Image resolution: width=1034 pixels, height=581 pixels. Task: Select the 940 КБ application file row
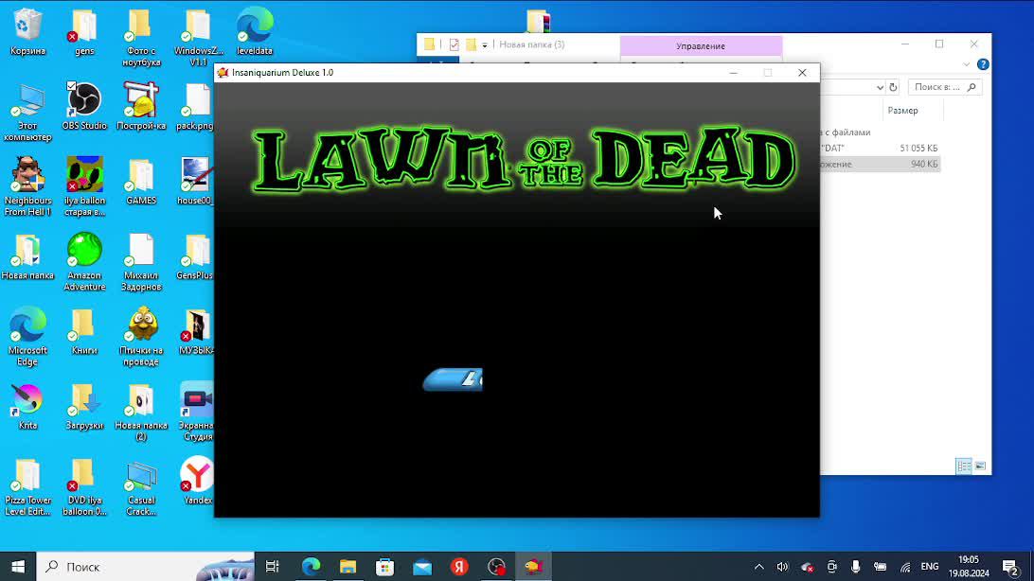pos(880,164)
